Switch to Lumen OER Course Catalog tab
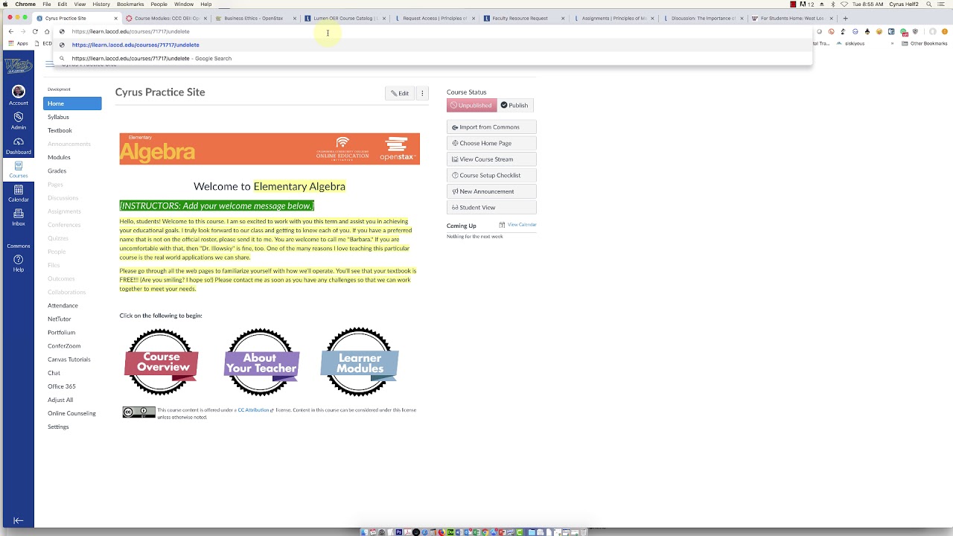This screenshot has width=953, height=536. point(344,18)
